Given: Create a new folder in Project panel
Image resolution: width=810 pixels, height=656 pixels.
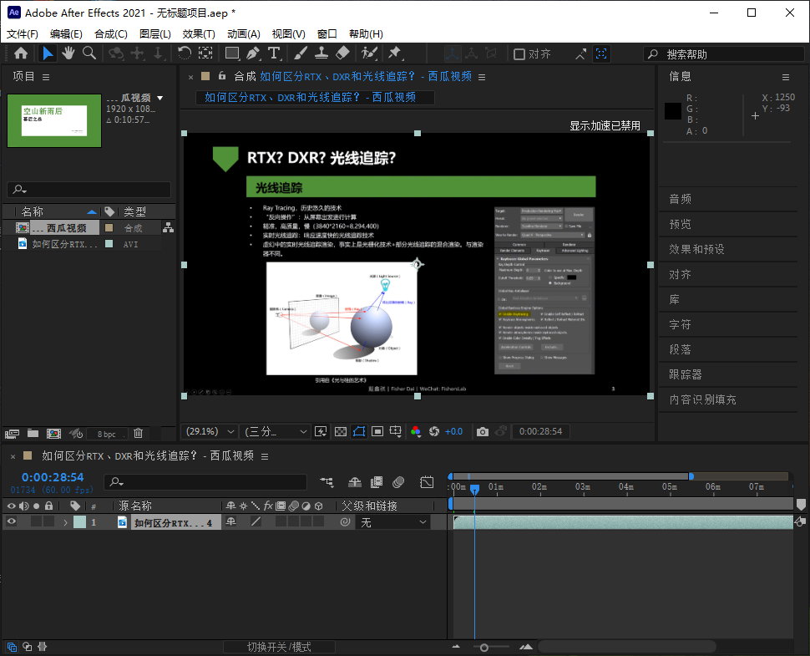Looking at the screenshot, I should tap(33, 433).
